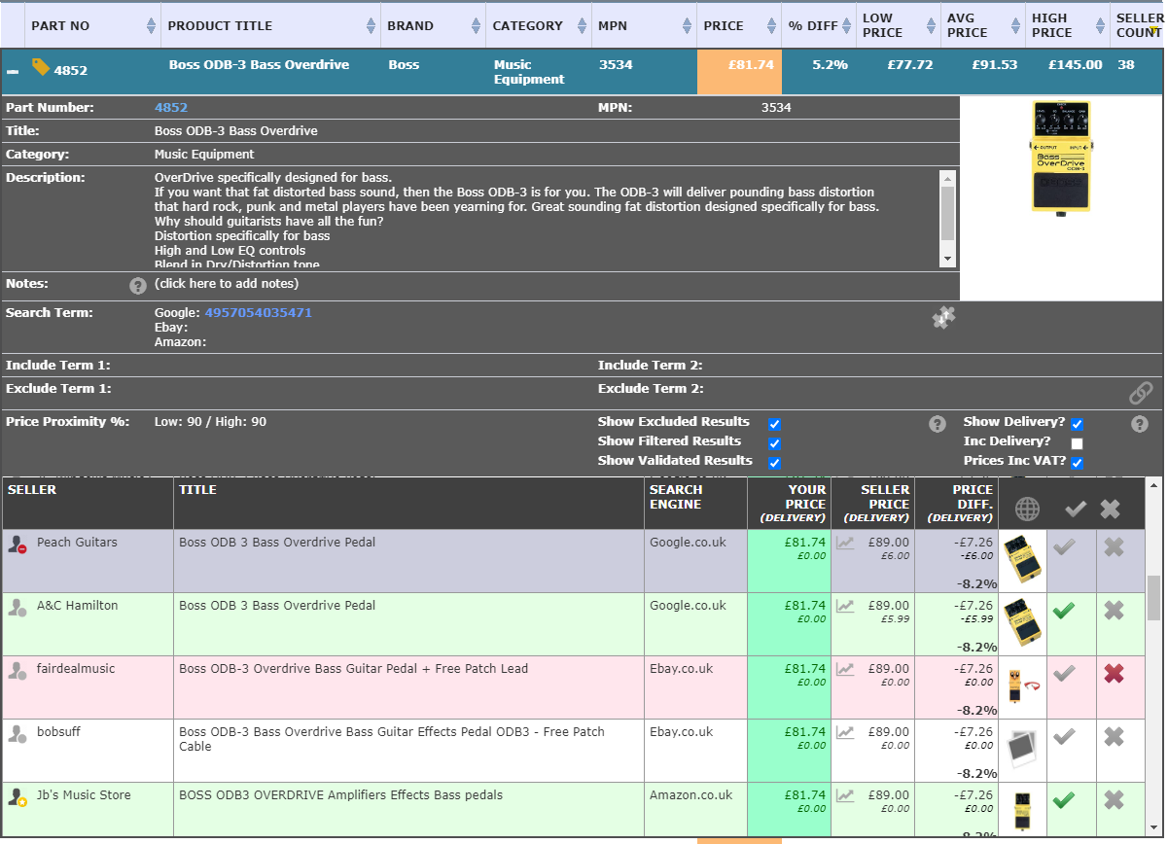The height and width of the screenshot is (844, 1168).
Task: Validate the fairdealmusic result with its checkmark
Action: [1065, 674]
